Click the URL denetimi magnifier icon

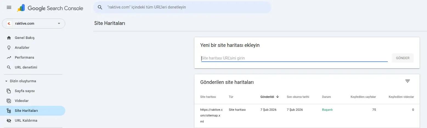(x=9, y=67)
